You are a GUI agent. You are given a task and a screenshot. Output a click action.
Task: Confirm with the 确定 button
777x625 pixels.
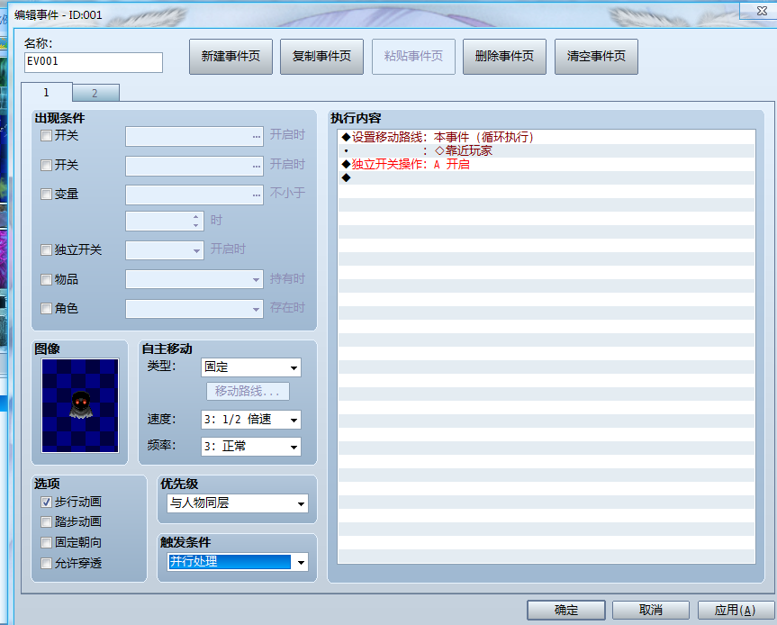566,610
